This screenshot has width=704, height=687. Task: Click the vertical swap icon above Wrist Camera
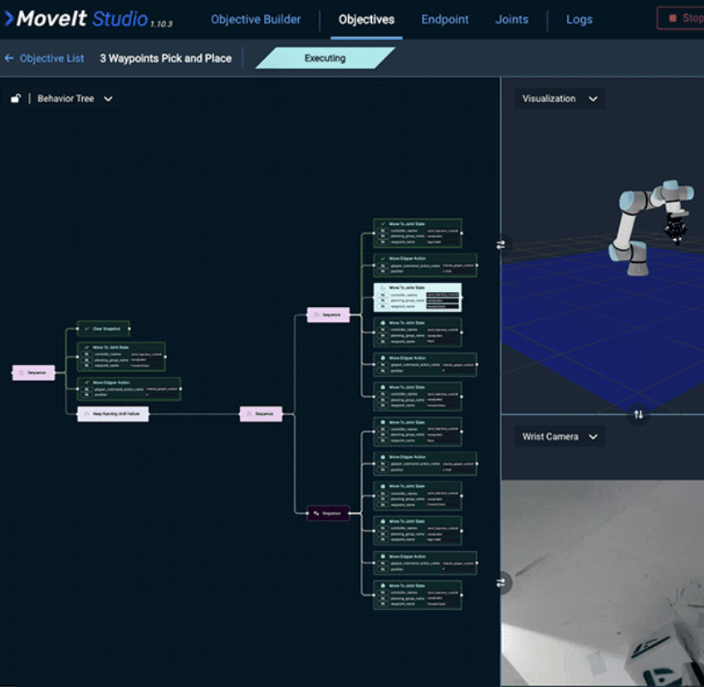point(638,414)
